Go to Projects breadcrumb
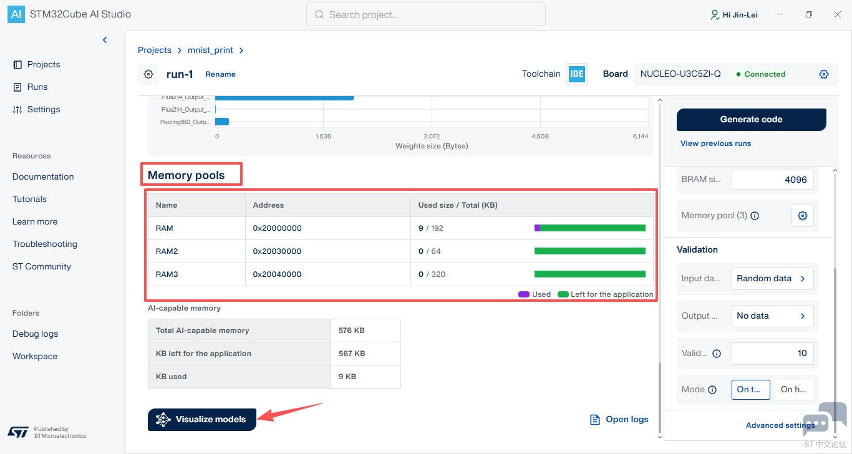 pos(155,50)
